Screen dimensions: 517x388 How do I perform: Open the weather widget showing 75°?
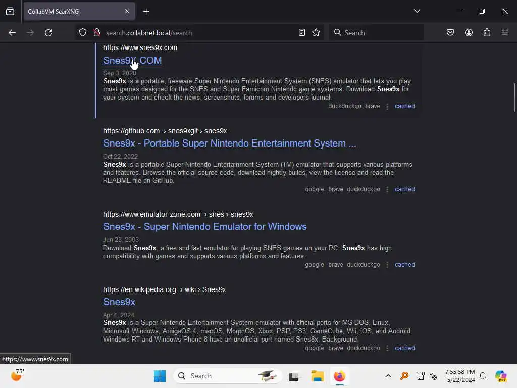click(x=18, y=375)
